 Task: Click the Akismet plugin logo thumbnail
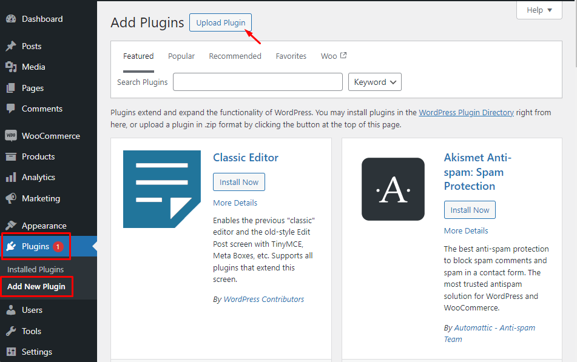tap(393, 189)
